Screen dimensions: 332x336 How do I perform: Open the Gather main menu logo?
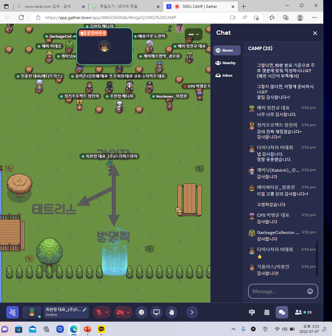(13, 312)
